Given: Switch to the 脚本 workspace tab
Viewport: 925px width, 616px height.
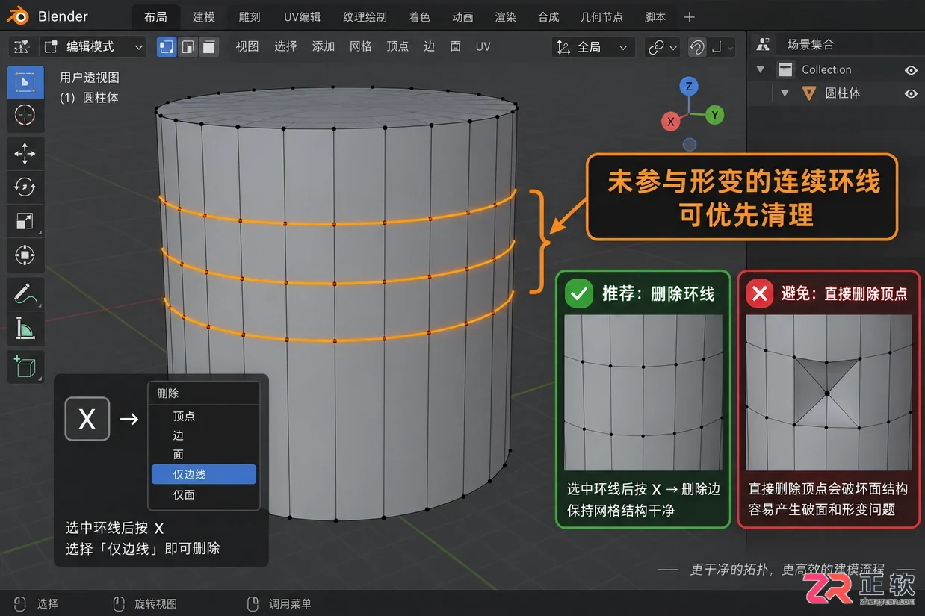Looking at the screenshot, I should click(655, 16).
